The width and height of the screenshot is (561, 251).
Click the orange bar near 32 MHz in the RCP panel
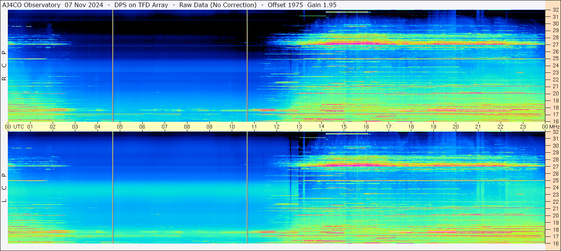coord(347,12)
